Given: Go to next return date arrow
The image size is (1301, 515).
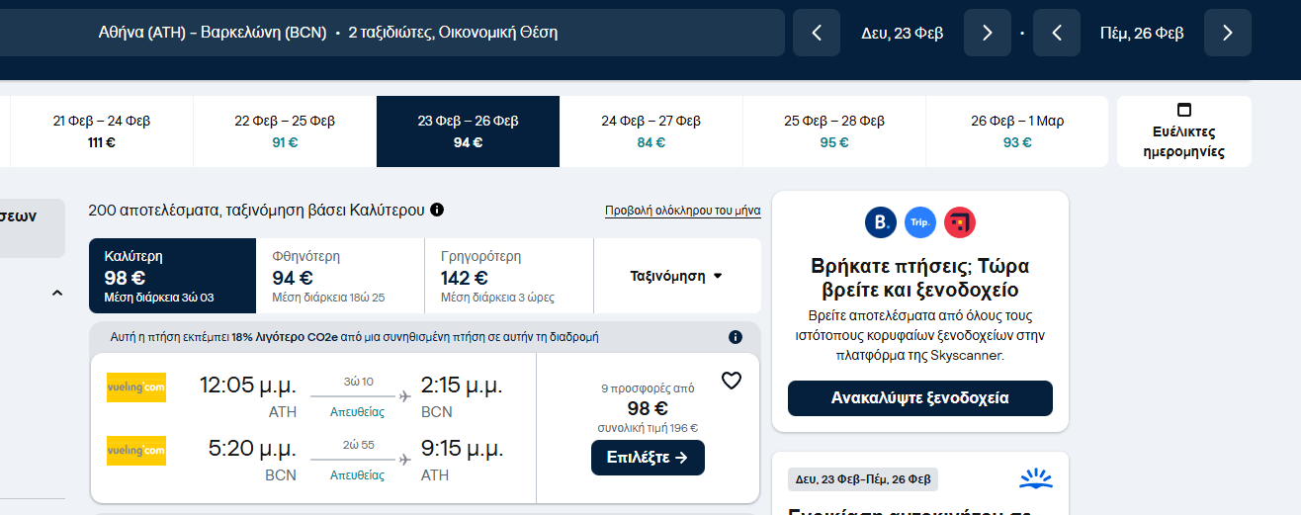Looking at the screenshot, I should pos(1227,33).
